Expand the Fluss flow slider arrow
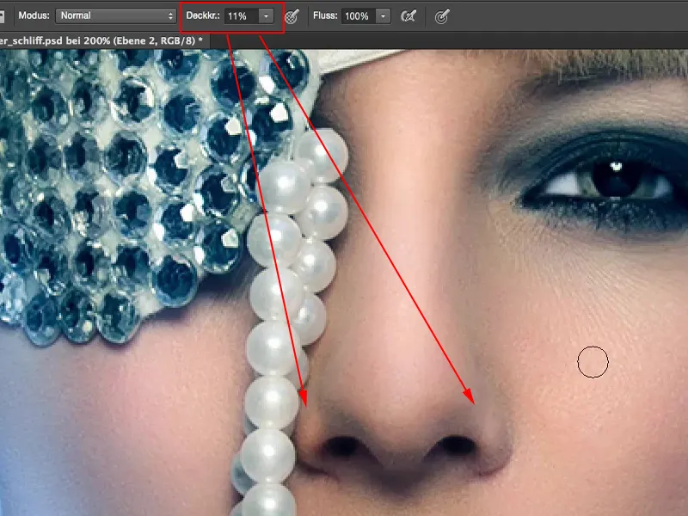 pos(383,16)
